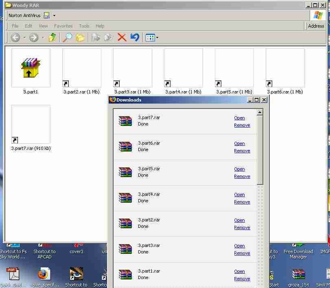Click Open link for 3.part2.rar

239,220
